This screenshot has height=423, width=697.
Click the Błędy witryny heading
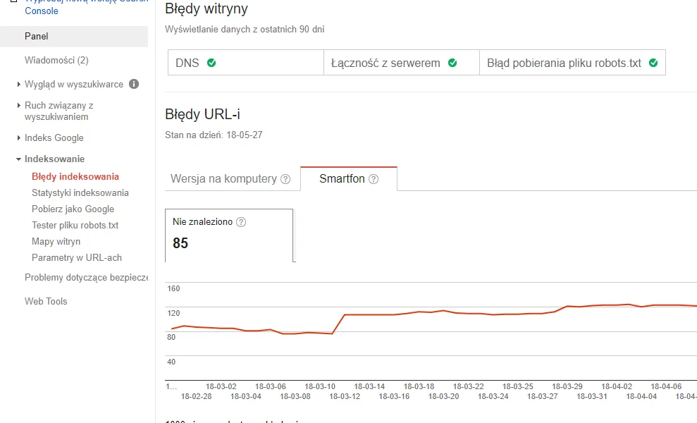tap(206, 9)
